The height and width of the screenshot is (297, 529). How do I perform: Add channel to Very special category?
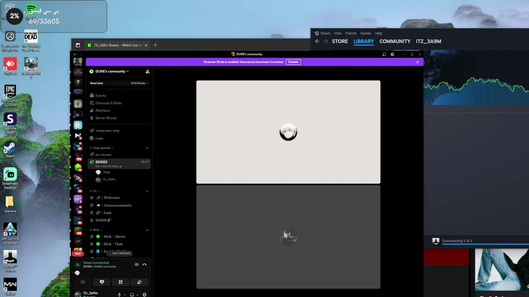147,148
